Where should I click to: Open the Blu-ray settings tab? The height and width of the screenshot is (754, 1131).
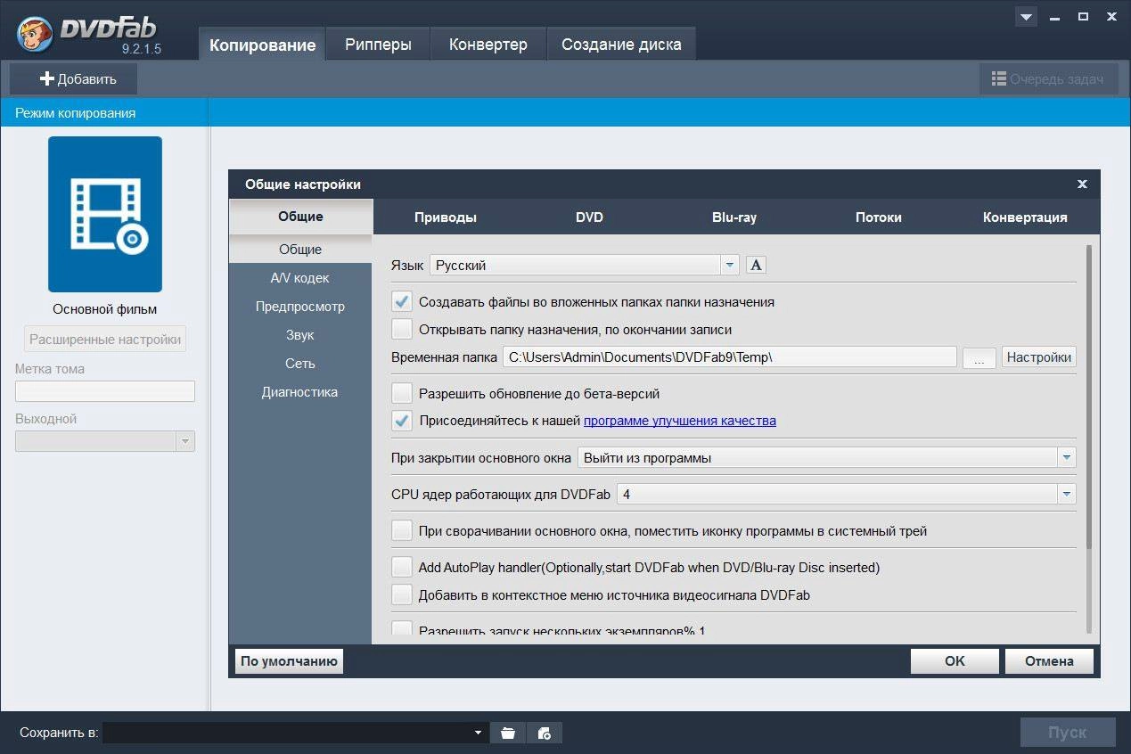pyautogui.click(x=734, y=217)
